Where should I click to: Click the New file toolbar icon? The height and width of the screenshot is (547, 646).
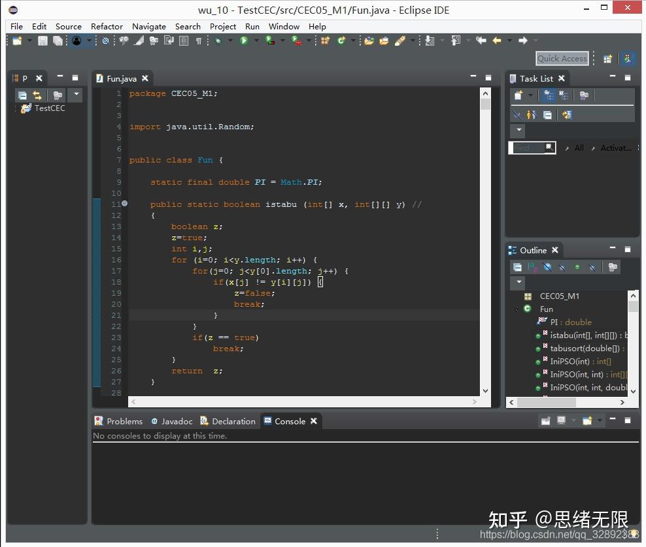[x=17, y=40]
